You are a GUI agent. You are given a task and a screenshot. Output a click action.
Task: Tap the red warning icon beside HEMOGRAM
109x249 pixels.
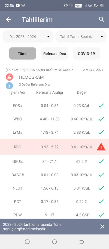(x=9, y=77)
